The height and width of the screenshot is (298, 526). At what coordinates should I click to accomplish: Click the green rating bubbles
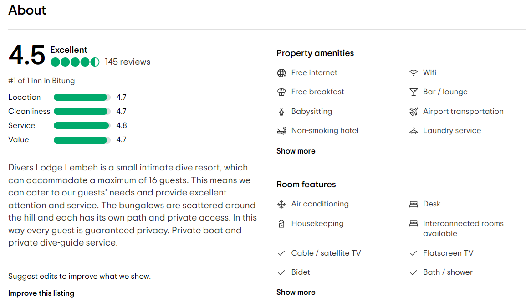point(75,62)
